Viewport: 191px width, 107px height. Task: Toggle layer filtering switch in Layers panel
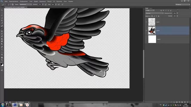pos(178,11)
